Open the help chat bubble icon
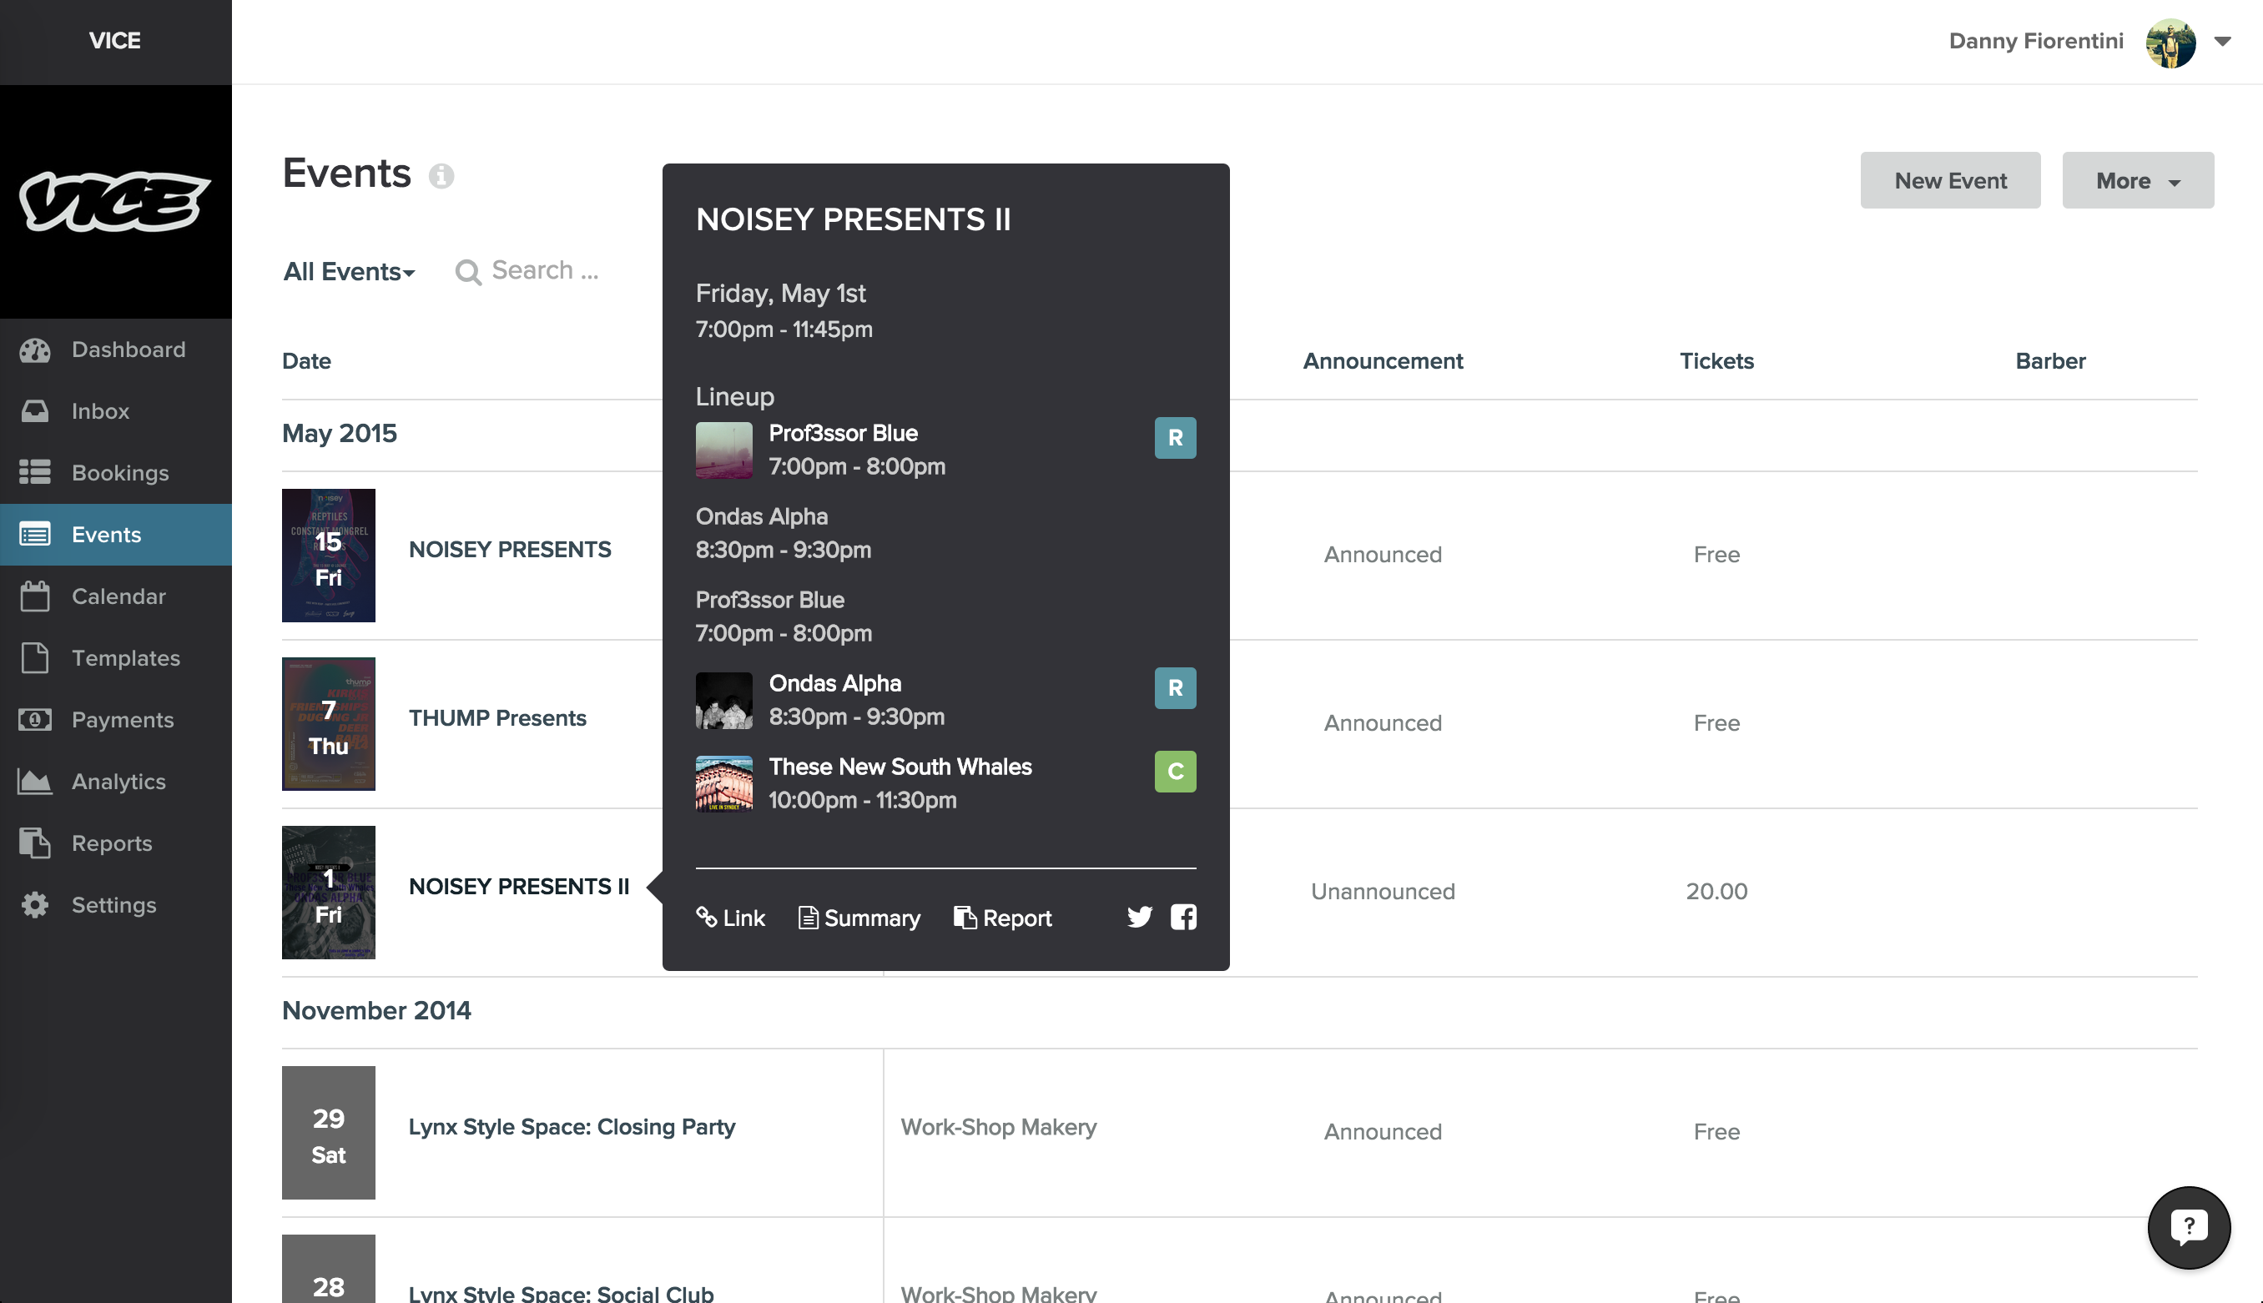This screenshot has width=2263, height=1303. tap(2188, 1227)
